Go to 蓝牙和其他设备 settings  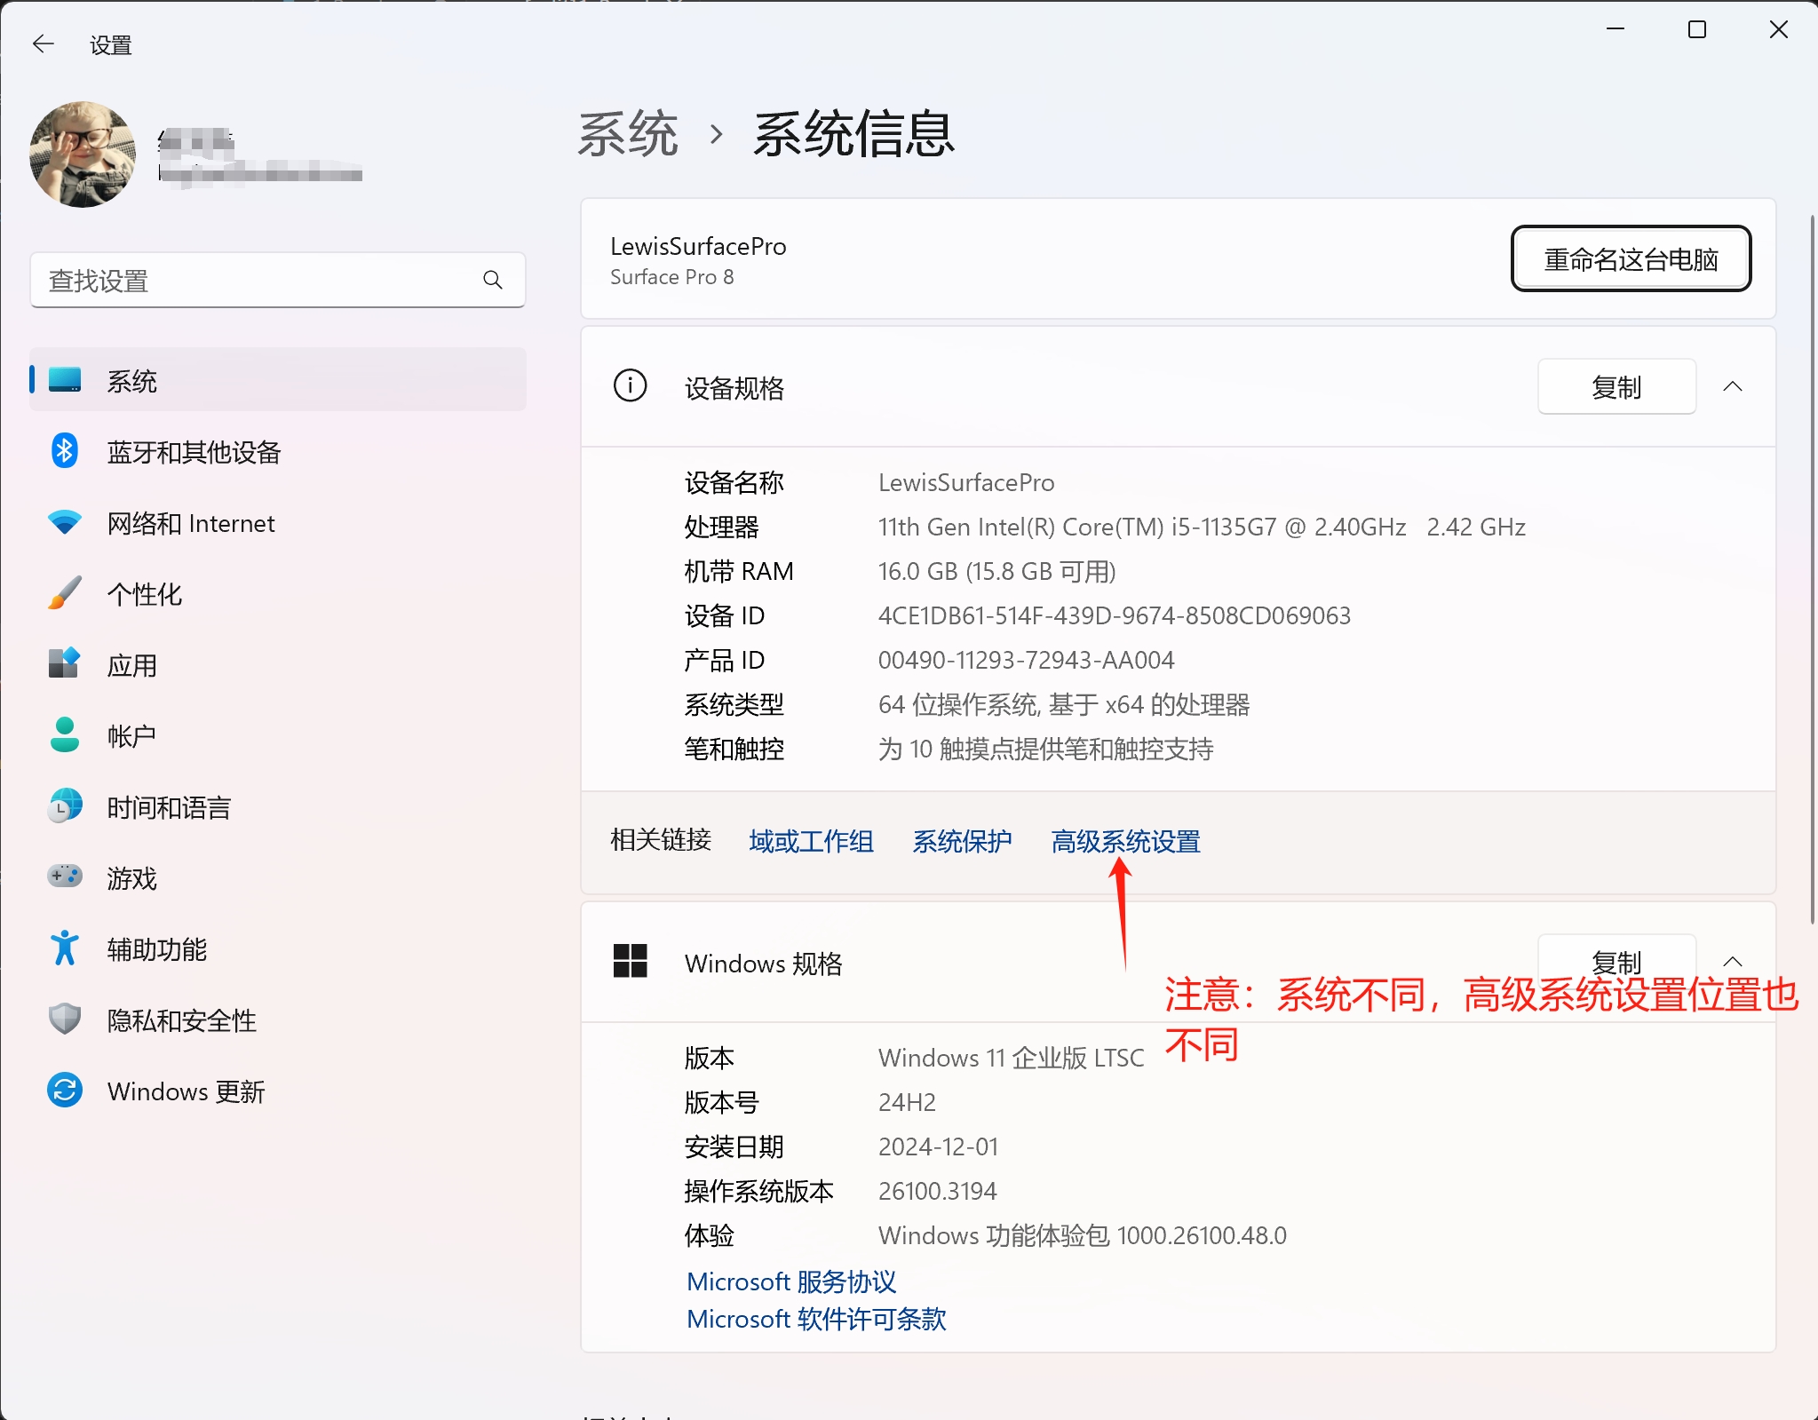coord(278,452)
